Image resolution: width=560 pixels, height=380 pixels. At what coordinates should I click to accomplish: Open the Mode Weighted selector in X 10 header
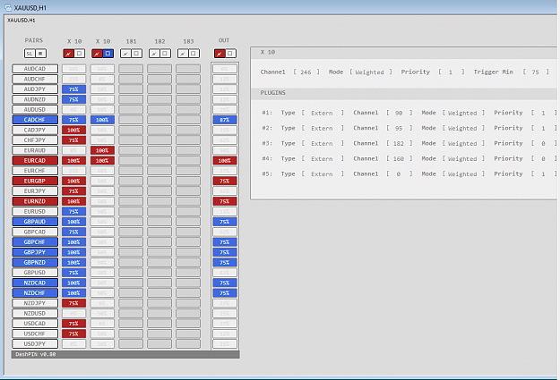[x=370, y=72]
